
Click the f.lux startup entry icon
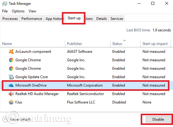pos(11,102)
